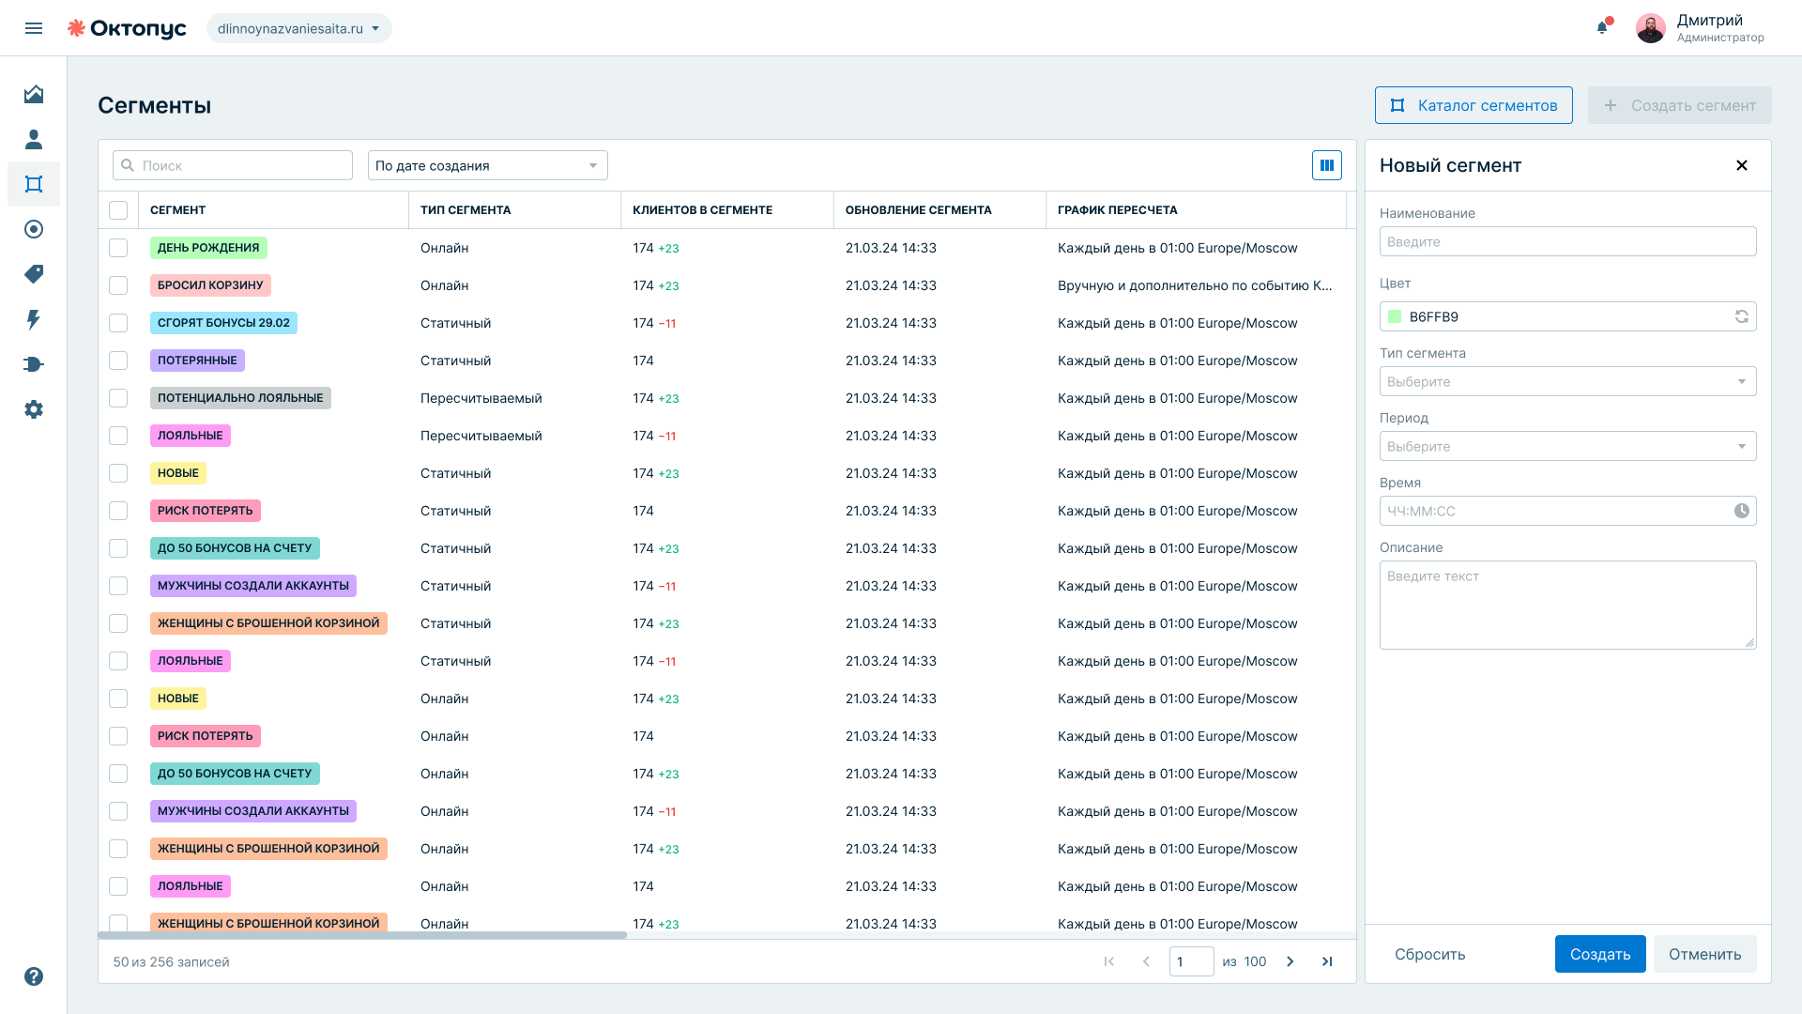Open the customers person sidebar icon

(34, 139)
